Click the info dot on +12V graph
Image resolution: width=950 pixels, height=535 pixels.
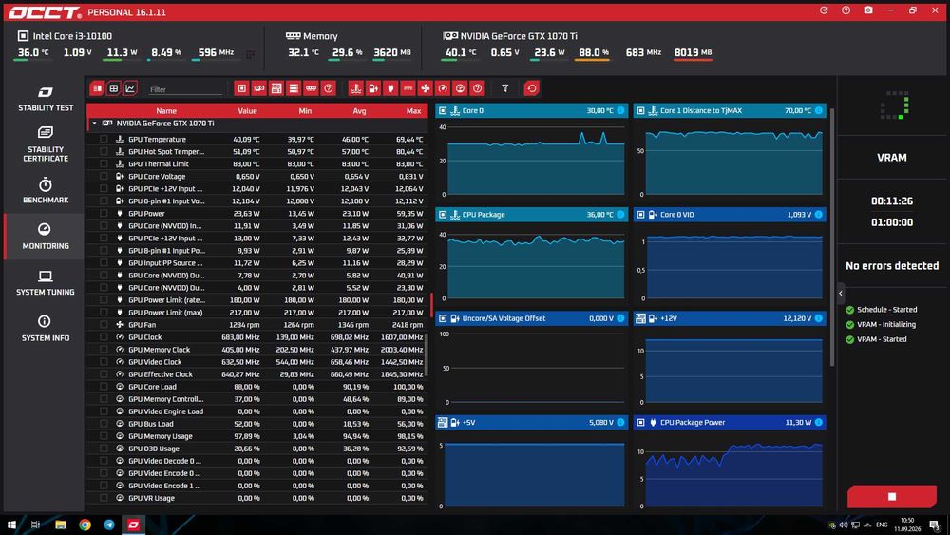coord(819,318)
